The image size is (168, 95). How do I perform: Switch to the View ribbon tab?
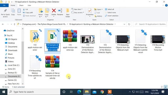point(29,5)
